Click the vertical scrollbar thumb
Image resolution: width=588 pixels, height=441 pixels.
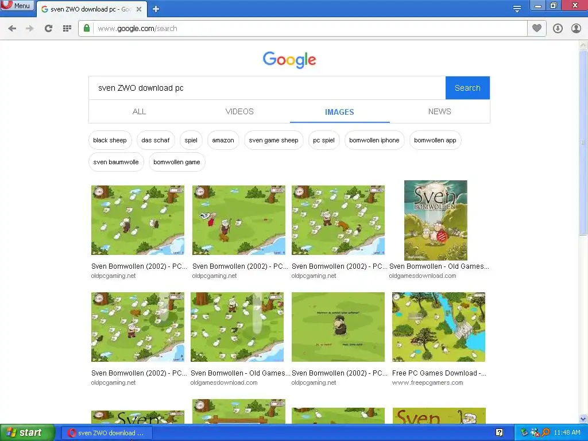coord(583,142)
